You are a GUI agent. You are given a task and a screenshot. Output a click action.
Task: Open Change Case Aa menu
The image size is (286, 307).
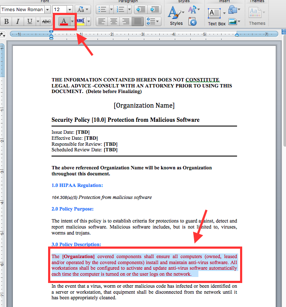(x=83, y=9)
